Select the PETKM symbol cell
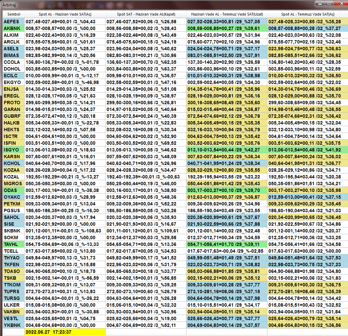The width and height of the screenshot is (348, 336). pos(13,204)
